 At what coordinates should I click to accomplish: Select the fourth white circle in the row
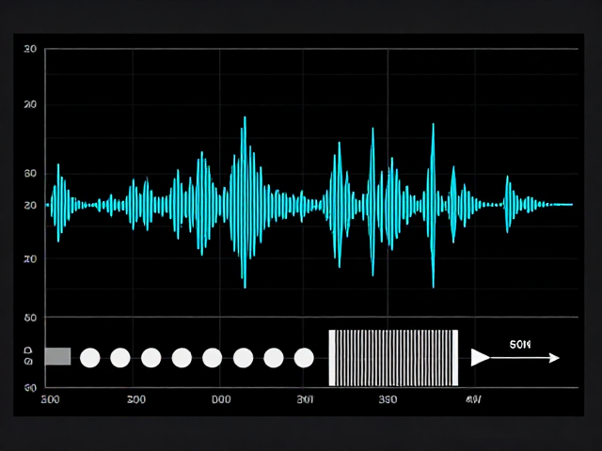coord(182,358)
